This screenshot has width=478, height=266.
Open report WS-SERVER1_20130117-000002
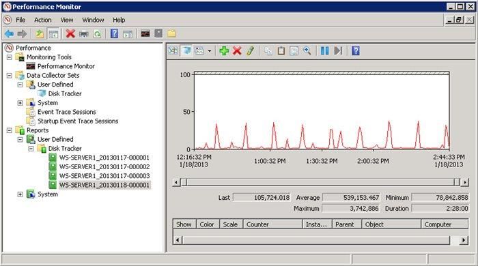click(104, 167)
